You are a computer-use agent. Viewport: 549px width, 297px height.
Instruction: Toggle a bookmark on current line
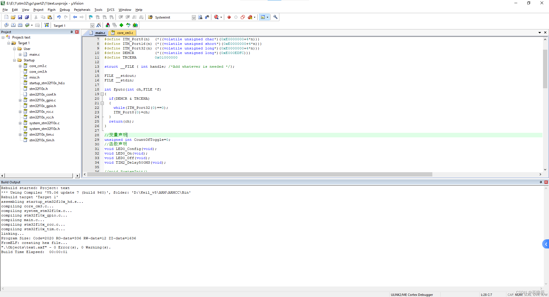(x=90, y=17)
